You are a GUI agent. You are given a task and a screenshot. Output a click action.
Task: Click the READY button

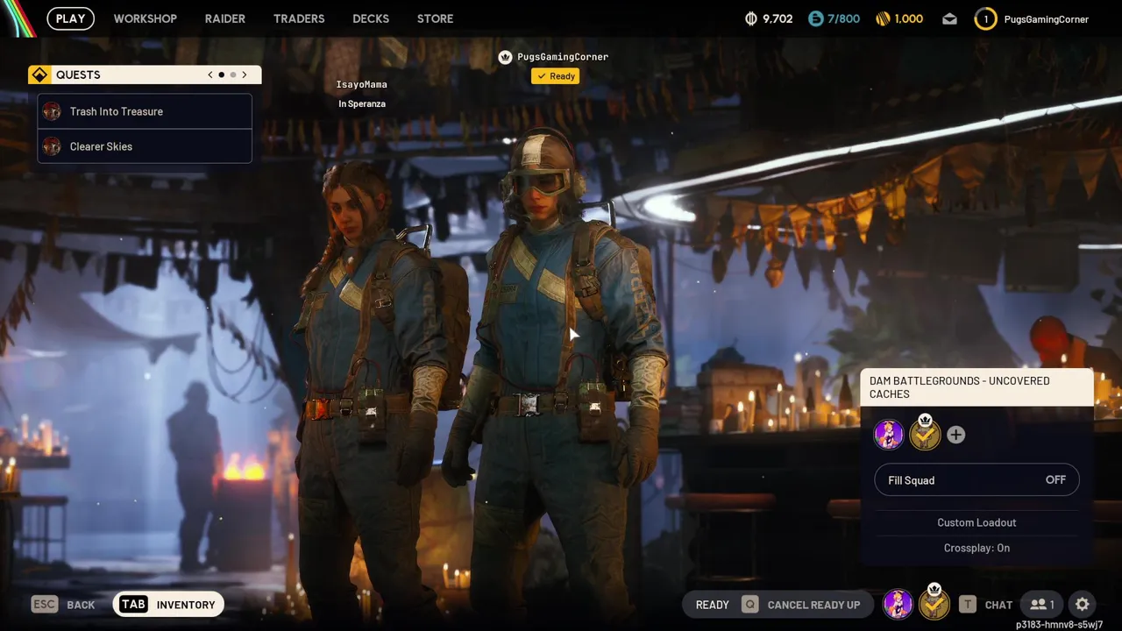(x=712, y=605)
